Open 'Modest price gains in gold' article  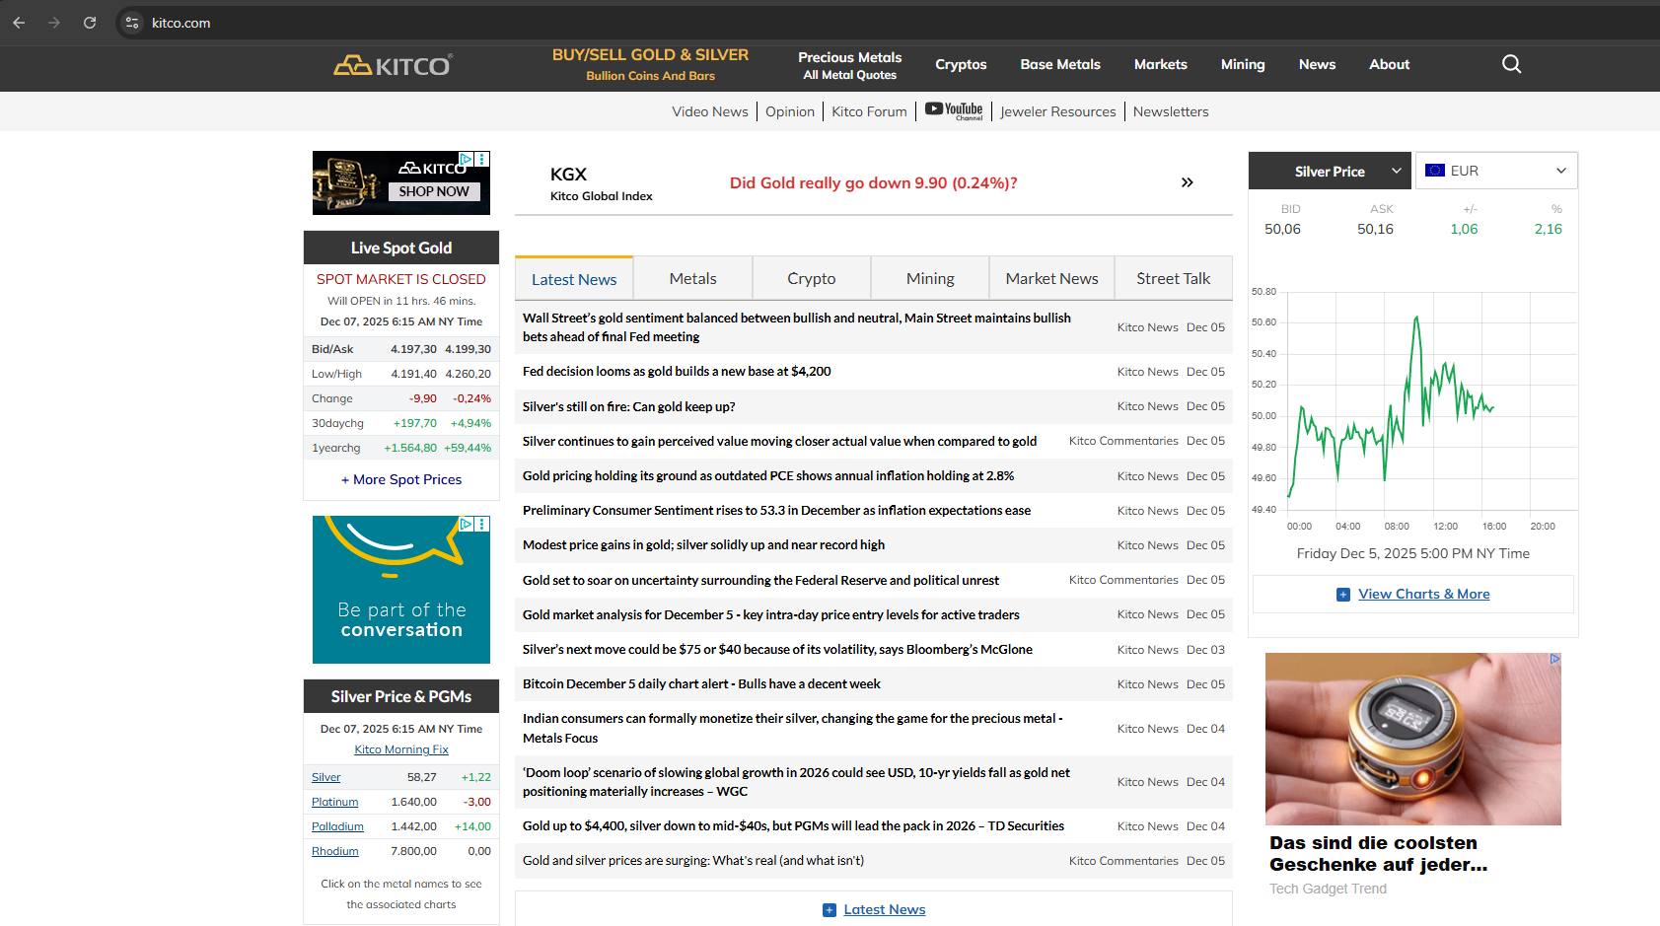pyautogui.click(x=703, y=544)
